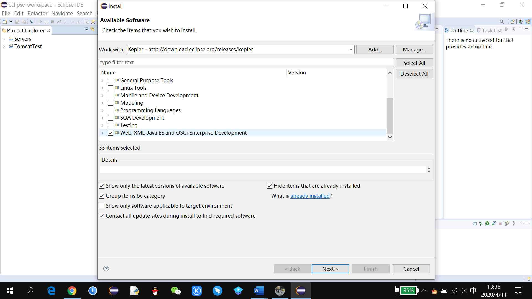Click the Next > button
The width and height of the screenshot is (532, 299).
(x=330, y=269)
